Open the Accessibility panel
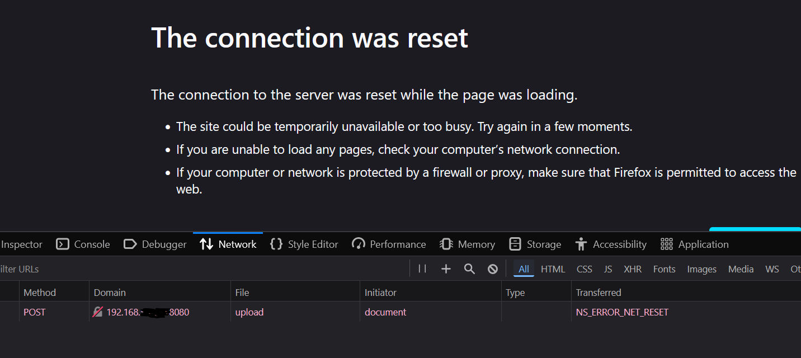 point(611,244)
